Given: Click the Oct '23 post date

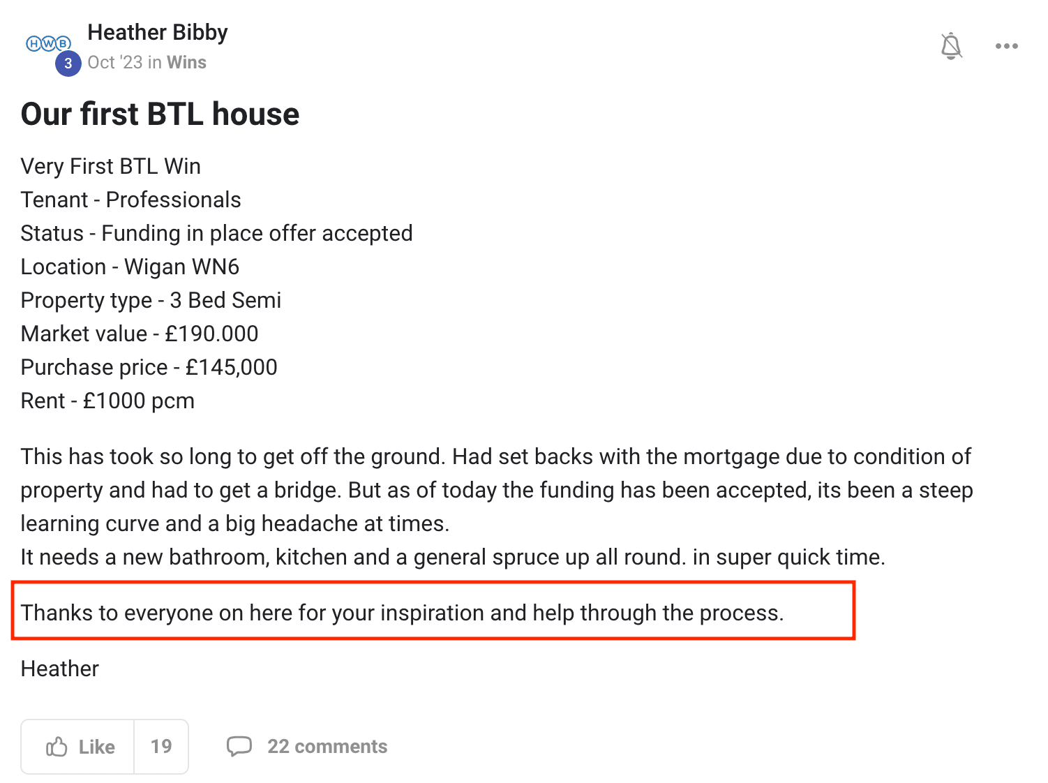Looking at the screenshot, I should (x=115, y=62).
